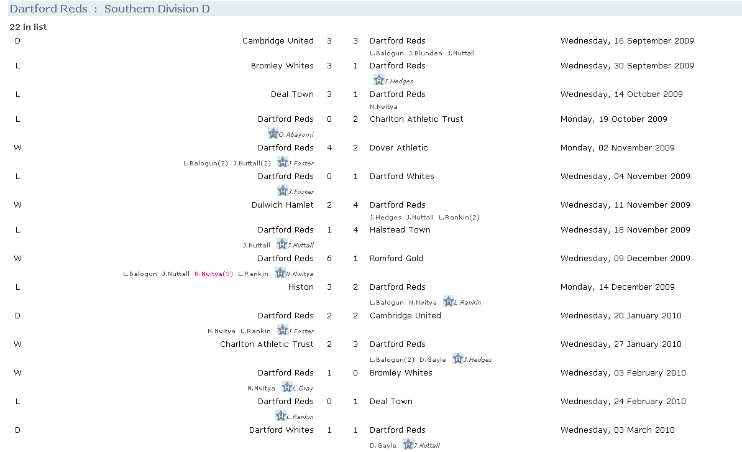Click the L result for the Histon match
The height and width of the screenshot is (452, 742).
[17, 287]
